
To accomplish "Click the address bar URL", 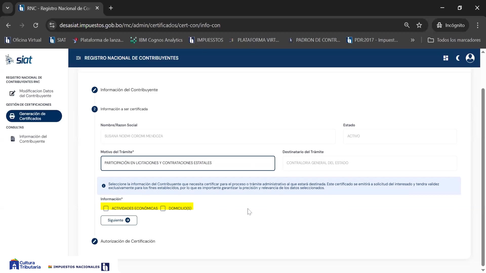I will 140,25.
